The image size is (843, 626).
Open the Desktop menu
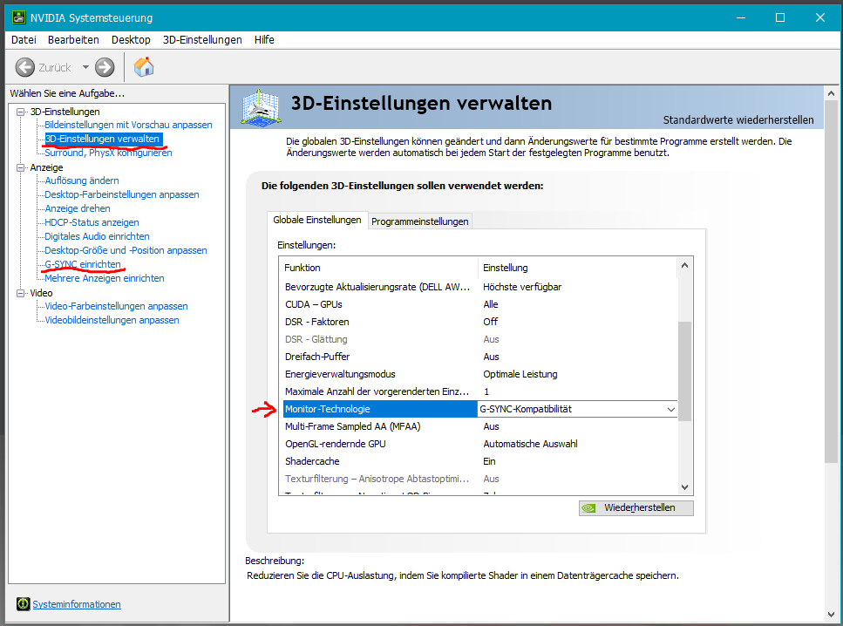[x=131, y=40]
